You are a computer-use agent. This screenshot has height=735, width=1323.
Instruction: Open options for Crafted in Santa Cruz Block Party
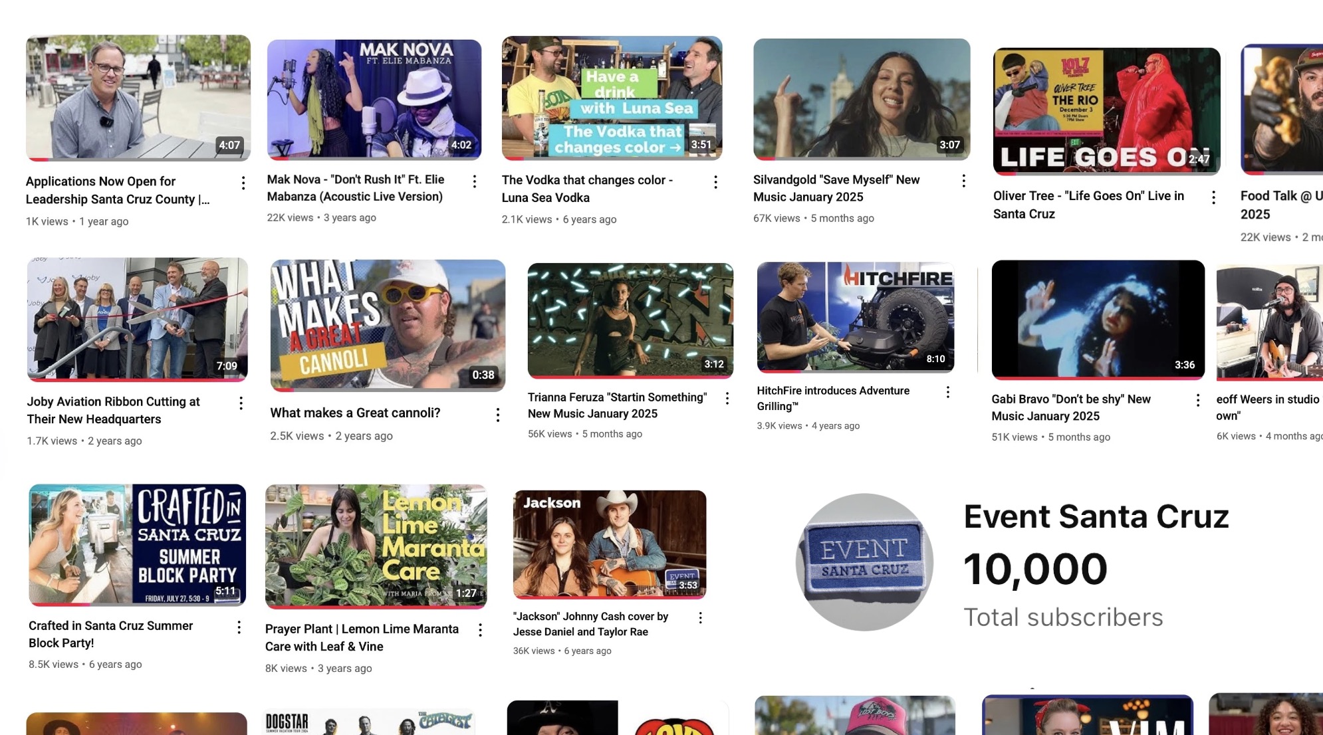(x=239, y=627)
